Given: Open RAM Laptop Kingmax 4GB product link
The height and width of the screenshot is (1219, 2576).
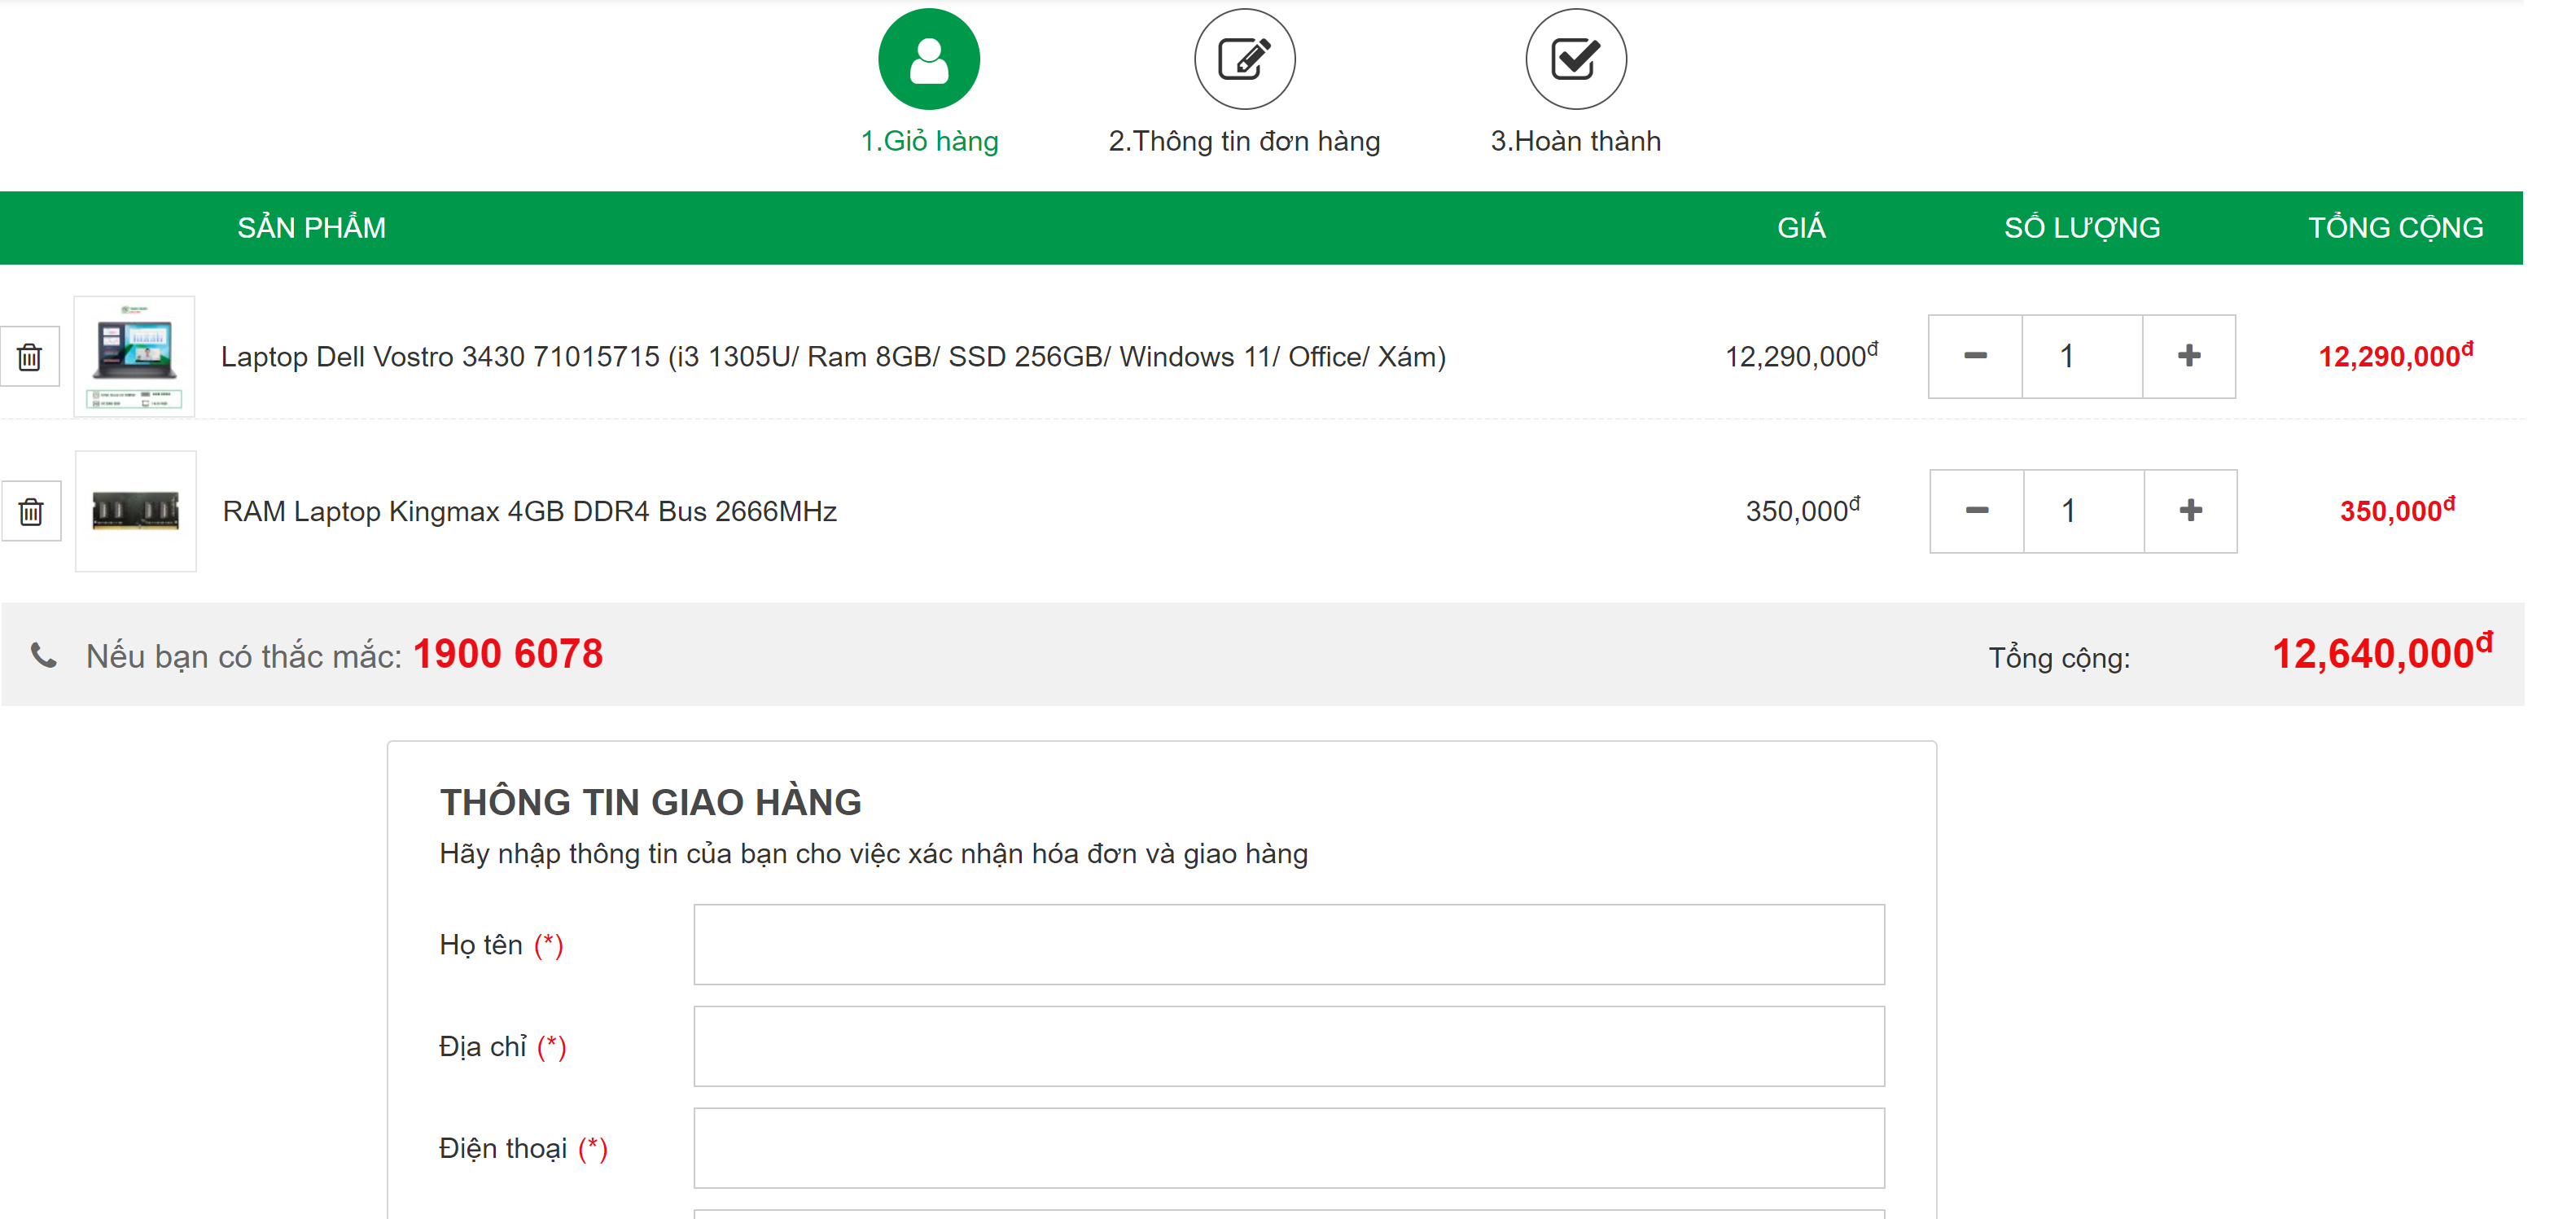Looking at the screenshot, I should coord(529,511).
